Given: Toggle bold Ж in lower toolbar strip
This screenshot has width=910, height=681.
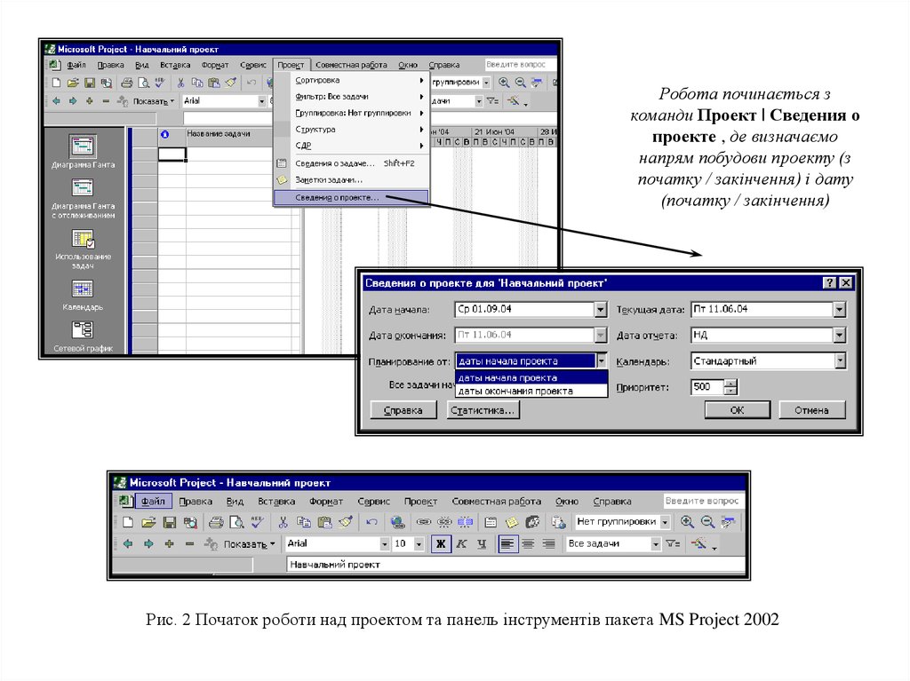Looking at the screenshot, I should tap(441, 543).
